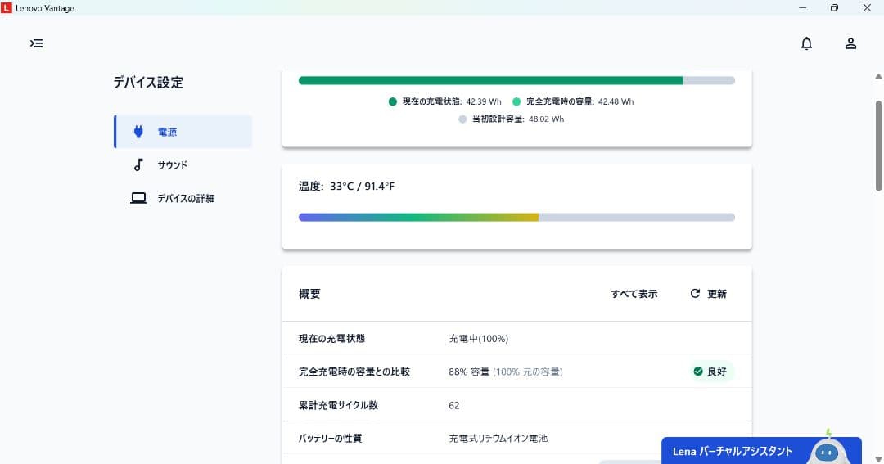Click the Lena robot avatar icon

coord(828,449)
